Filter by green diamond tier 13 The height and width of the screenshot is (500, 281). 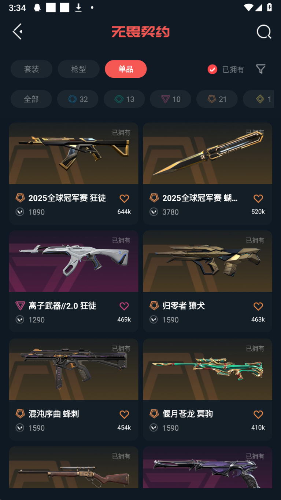[x=124, y=99]
